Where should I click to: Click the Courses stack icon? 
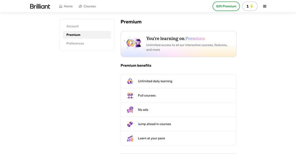click(80, 6)
